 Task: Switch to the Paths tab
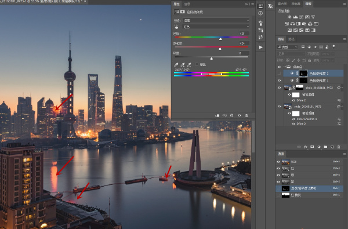tap(291, 39)
